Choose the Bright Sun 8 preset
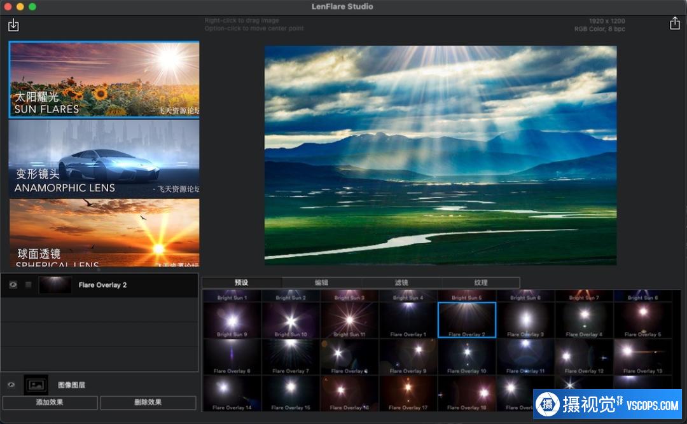Viewport: 687px width, 424px height. 642,296
